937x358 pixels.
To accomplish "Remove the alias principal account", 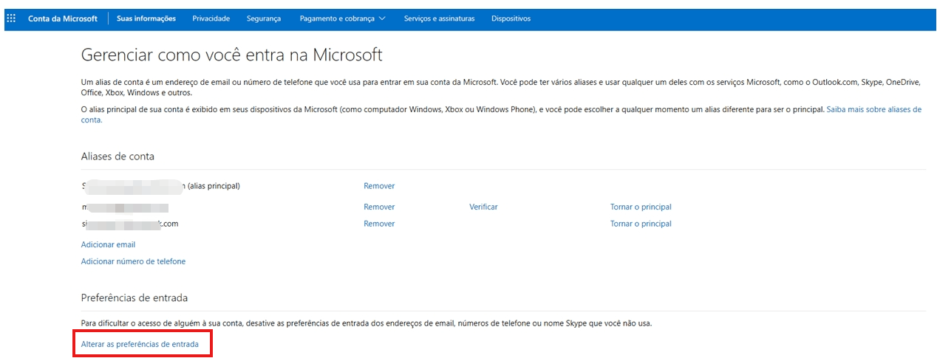I will [x=379, y=186].
